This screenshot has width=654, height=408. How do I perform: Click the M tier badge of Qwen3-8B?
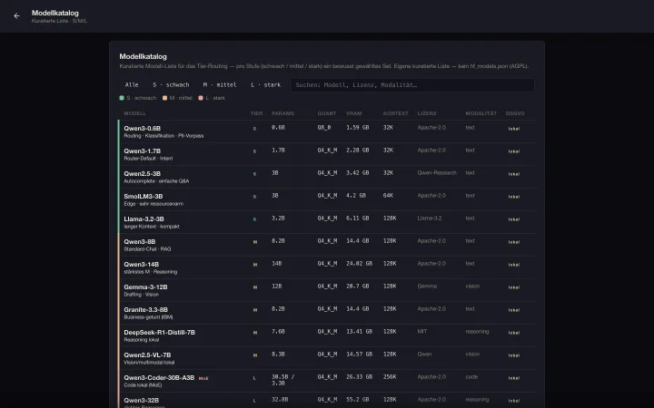click(255, 242)
